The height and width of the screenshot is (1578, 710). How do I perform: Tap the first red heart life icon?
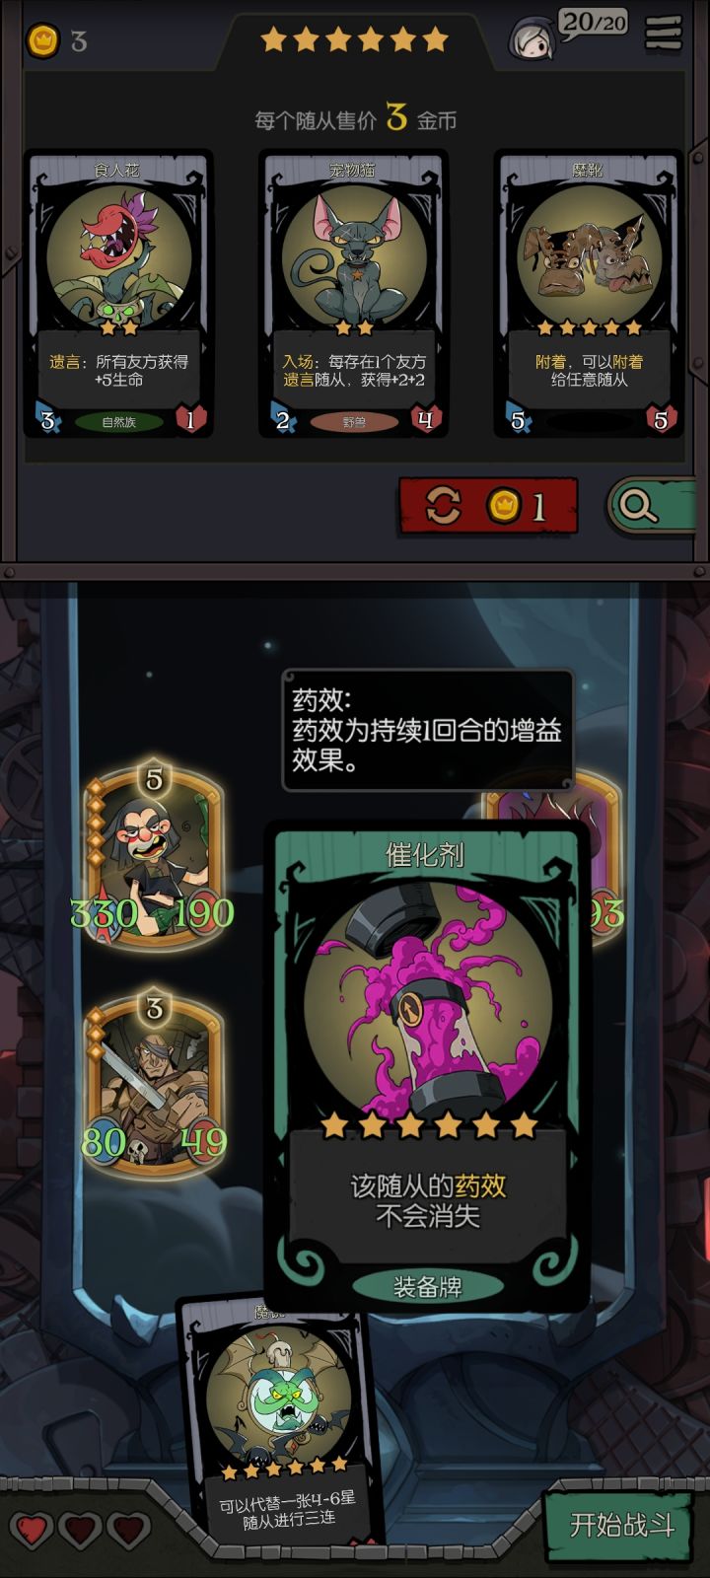coord(33,1531)
